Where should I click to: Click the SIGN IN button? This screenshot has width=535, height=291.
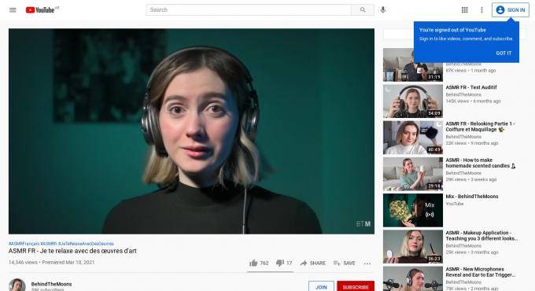click(x=511, y=10)
